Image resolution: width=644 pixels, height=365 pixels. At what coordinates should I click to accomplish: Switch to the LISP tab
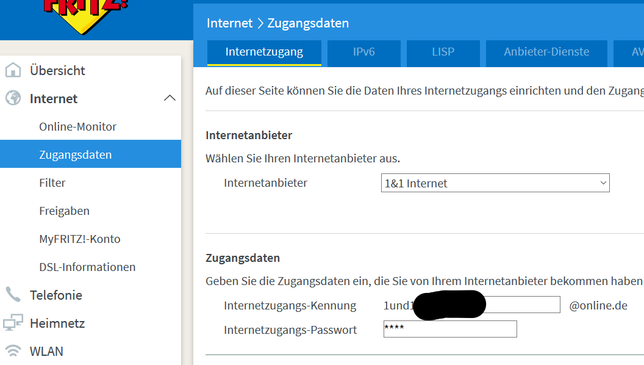[x=443, y=52]
